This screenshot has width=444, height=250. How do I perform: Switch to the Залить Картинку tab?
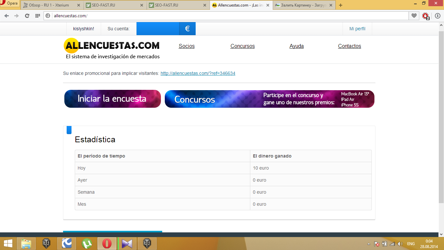304,5
